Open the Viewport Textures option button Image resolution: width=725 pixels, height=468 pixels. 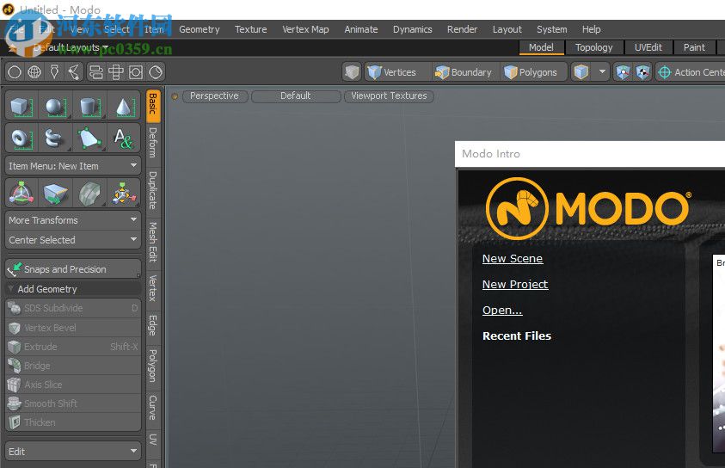click(389, 96)
